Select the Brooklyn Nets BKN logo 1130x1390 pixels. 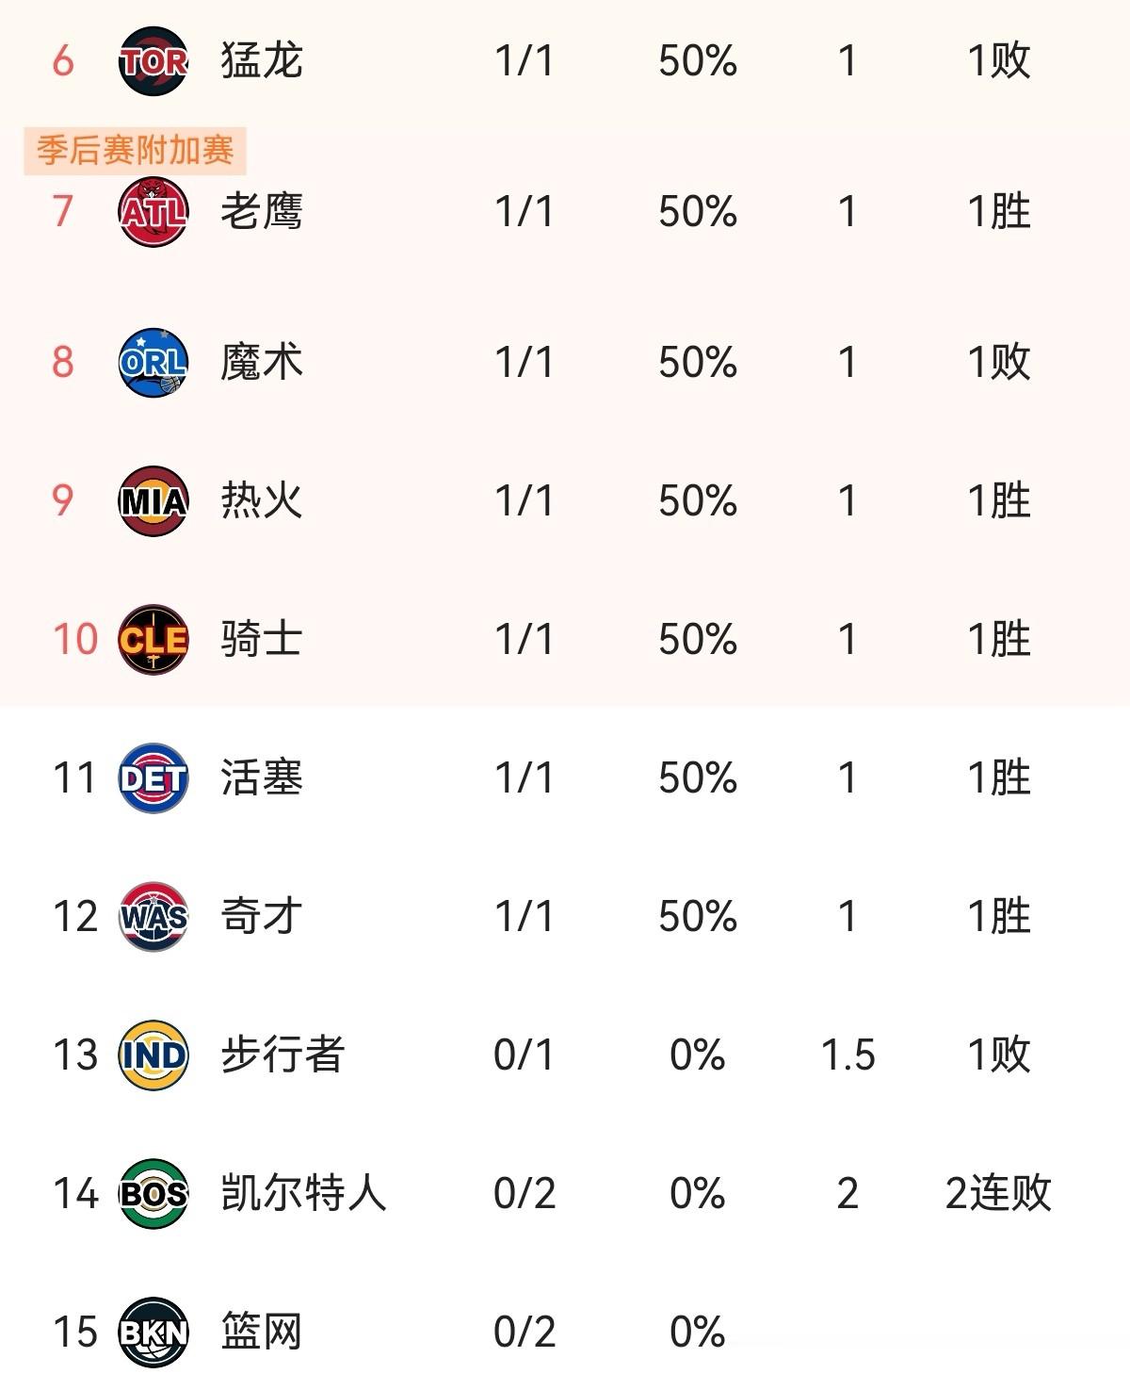point(153,1332)
